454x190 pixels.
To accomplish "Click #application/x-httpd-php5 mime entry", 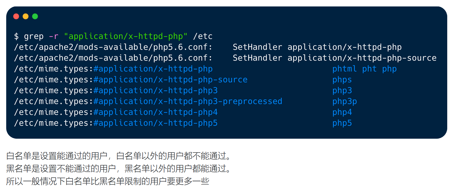I will [x=155, y=123].
